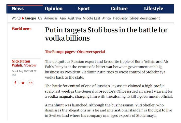This screenshot has width=181, height=123.
Task: Open the World news label
Action: click(22, 29)
